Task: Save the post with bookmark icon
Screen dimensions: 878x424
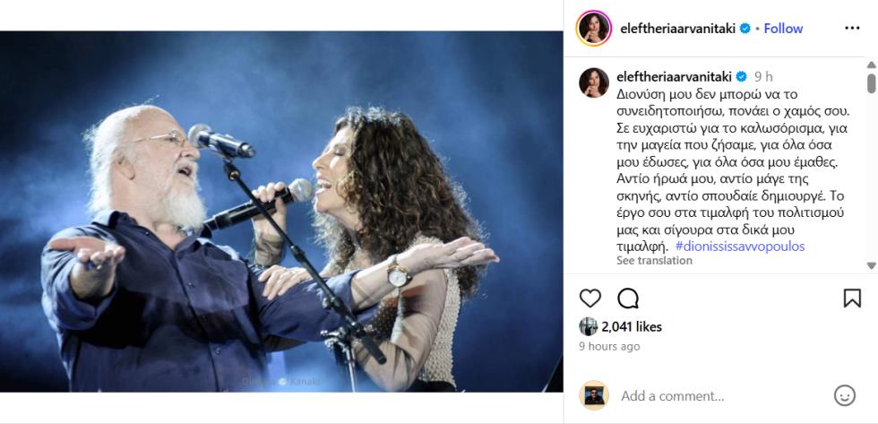Action: [852, 299]
